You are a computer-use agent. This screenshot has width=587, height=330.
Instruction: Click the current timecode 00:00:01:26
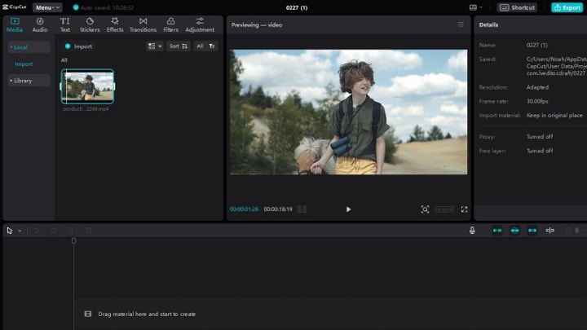coord(244,209)
